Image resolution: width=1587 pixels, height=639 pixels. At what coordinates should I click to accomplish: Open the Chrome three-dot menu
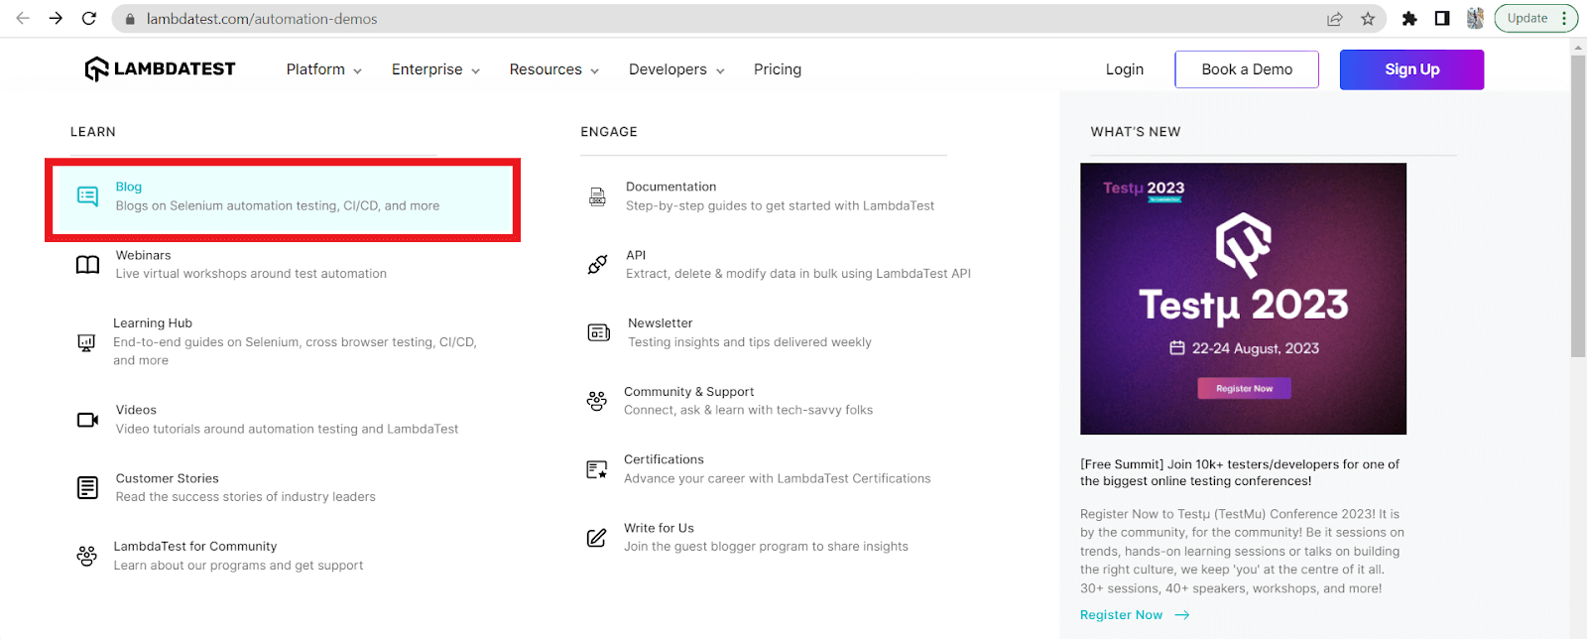1564,18
